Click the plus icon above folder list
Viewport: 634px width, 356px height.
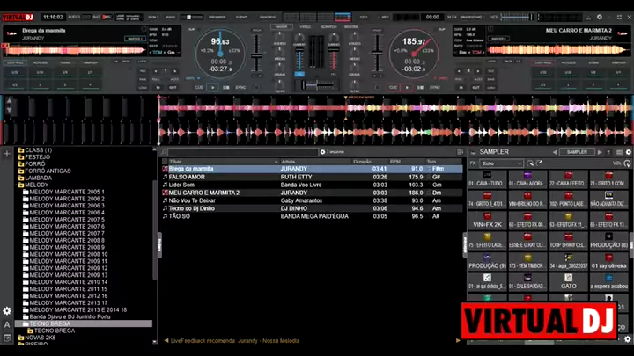point(7,153)
